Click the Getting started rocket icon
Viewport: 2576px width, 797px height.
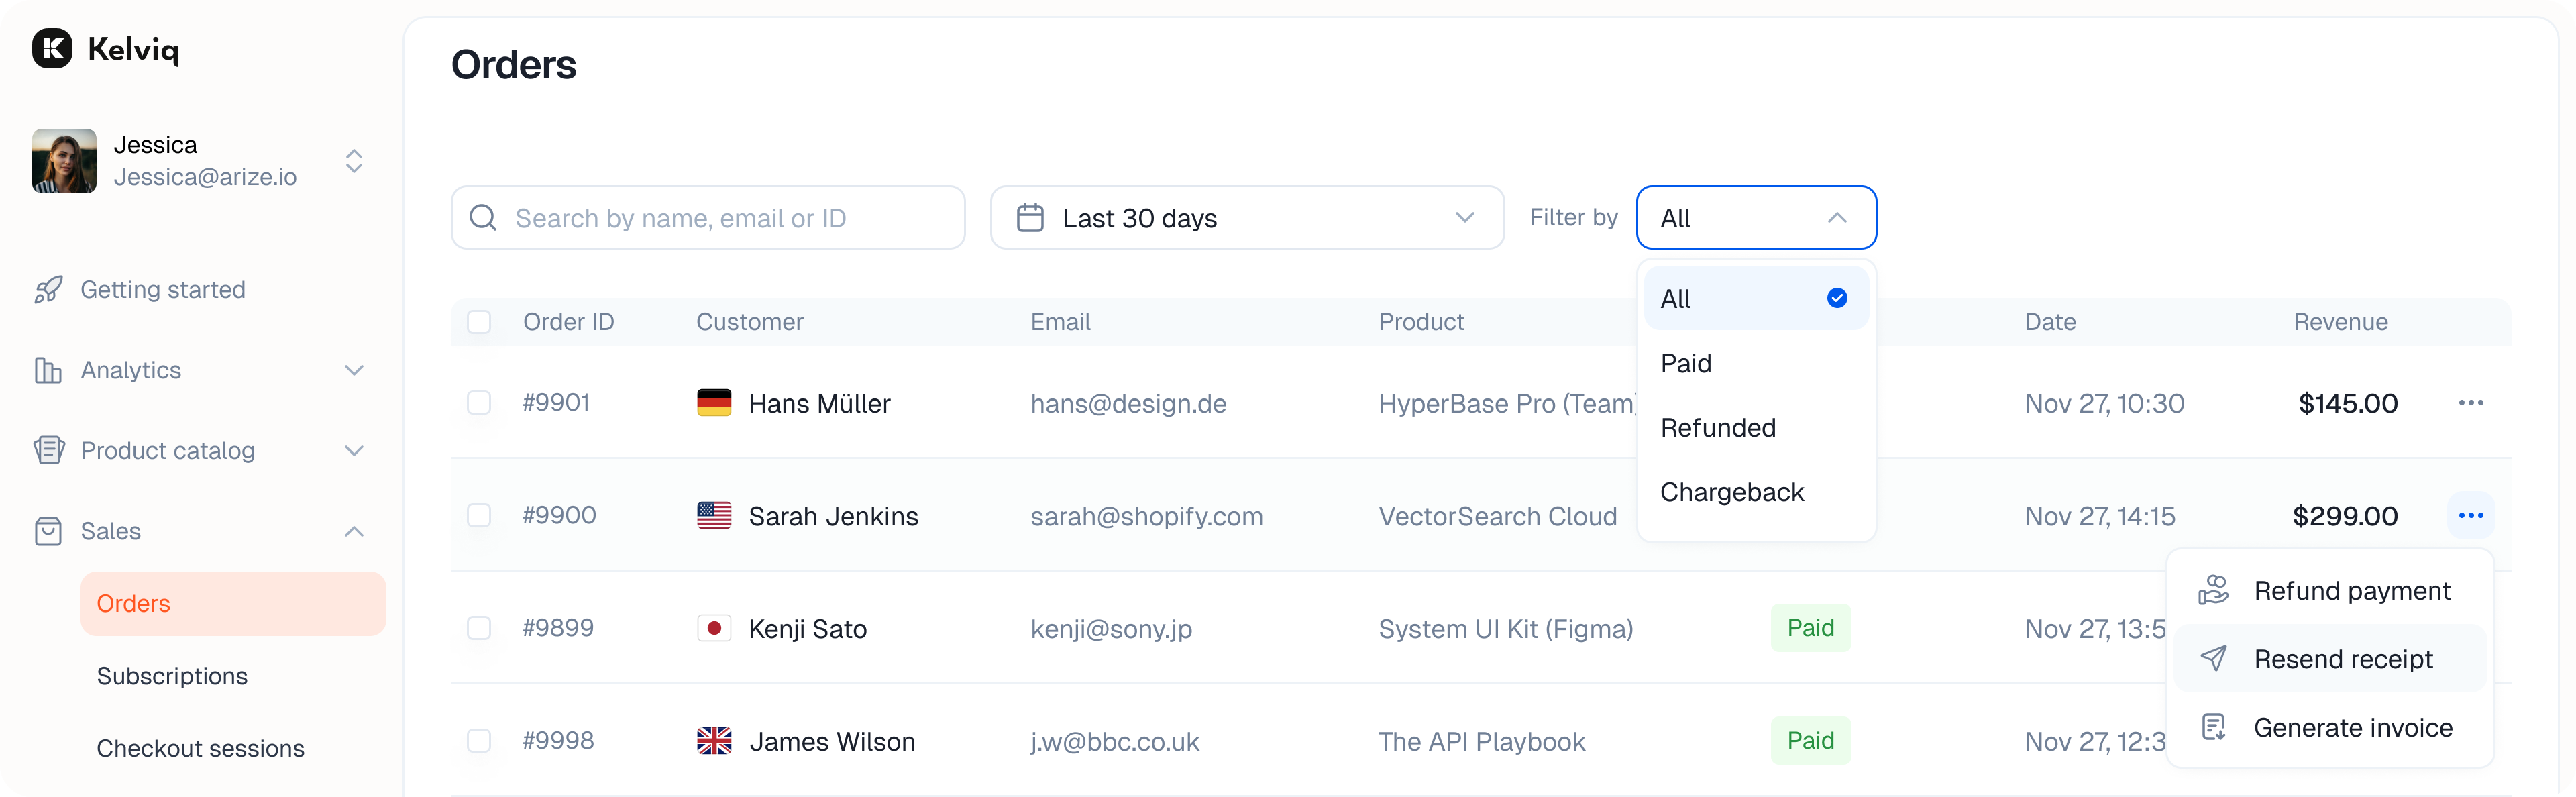click(48, 290)
